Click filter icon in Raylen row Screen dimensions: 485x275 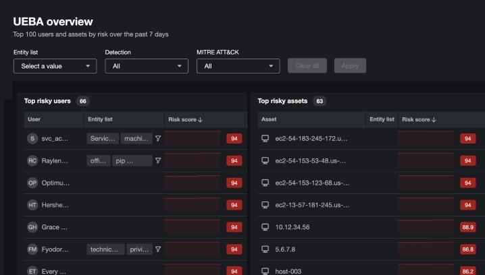point(157,161)
